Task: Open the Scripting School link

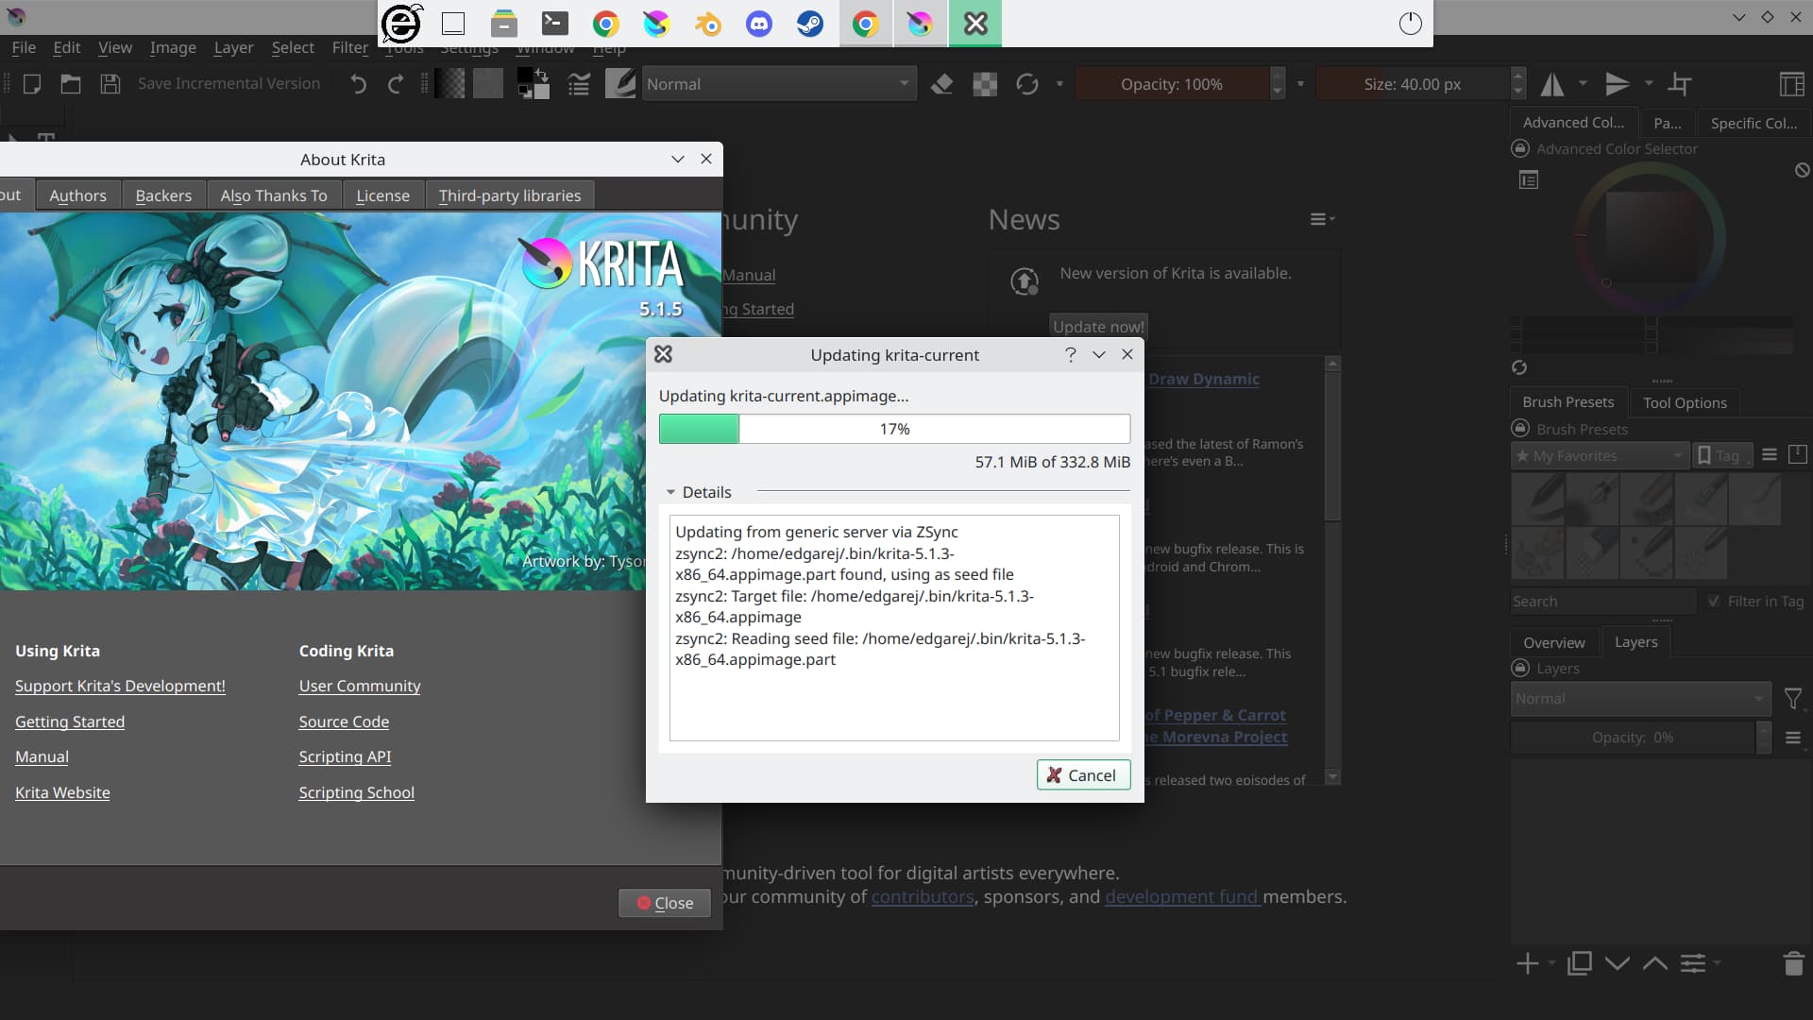Action: tap(356, 792)
